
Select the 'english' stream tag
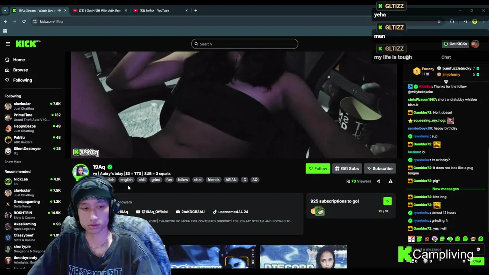point(126,180)
